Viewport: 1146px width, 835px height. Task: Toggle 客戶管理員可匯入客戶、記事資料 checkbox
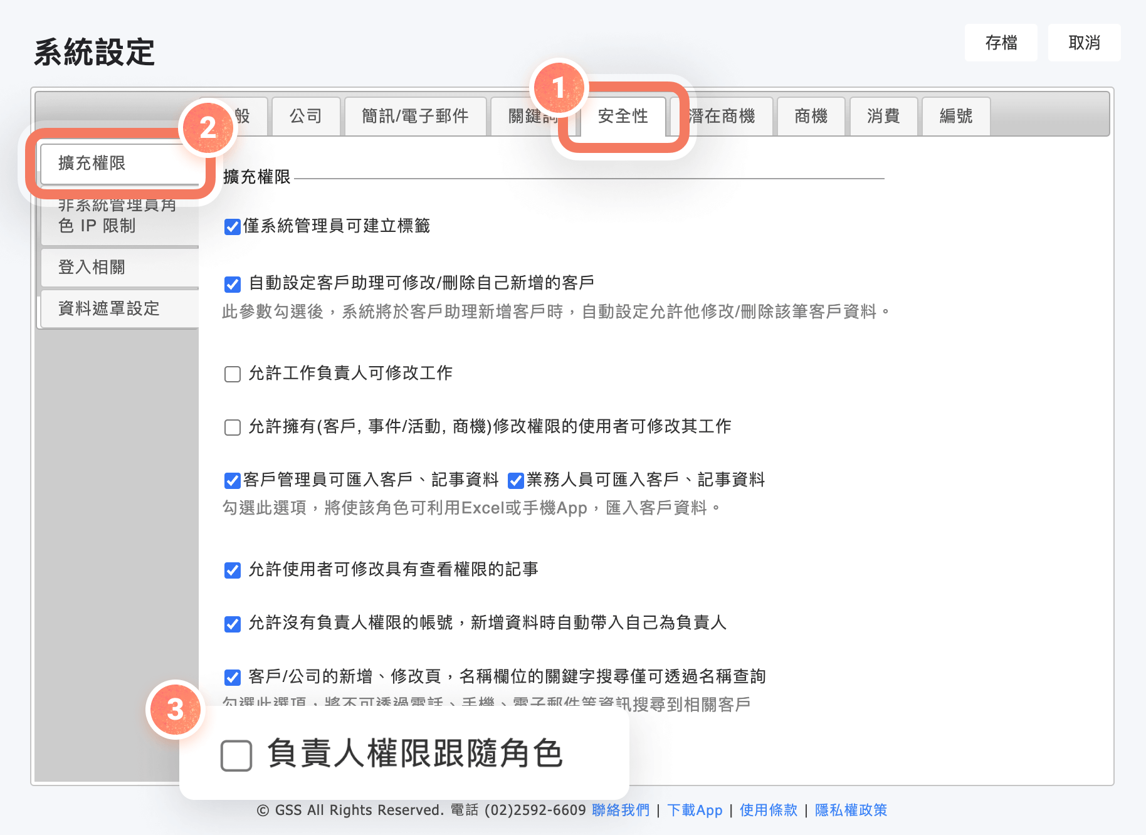click(x=233, y=481)
